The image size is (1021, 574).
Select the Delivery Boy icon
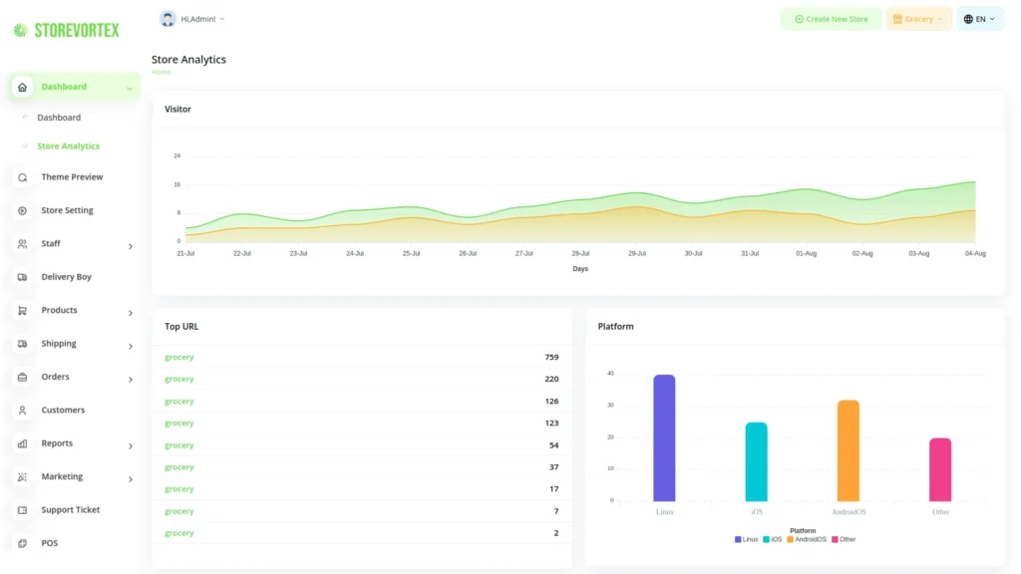(22, 276)
